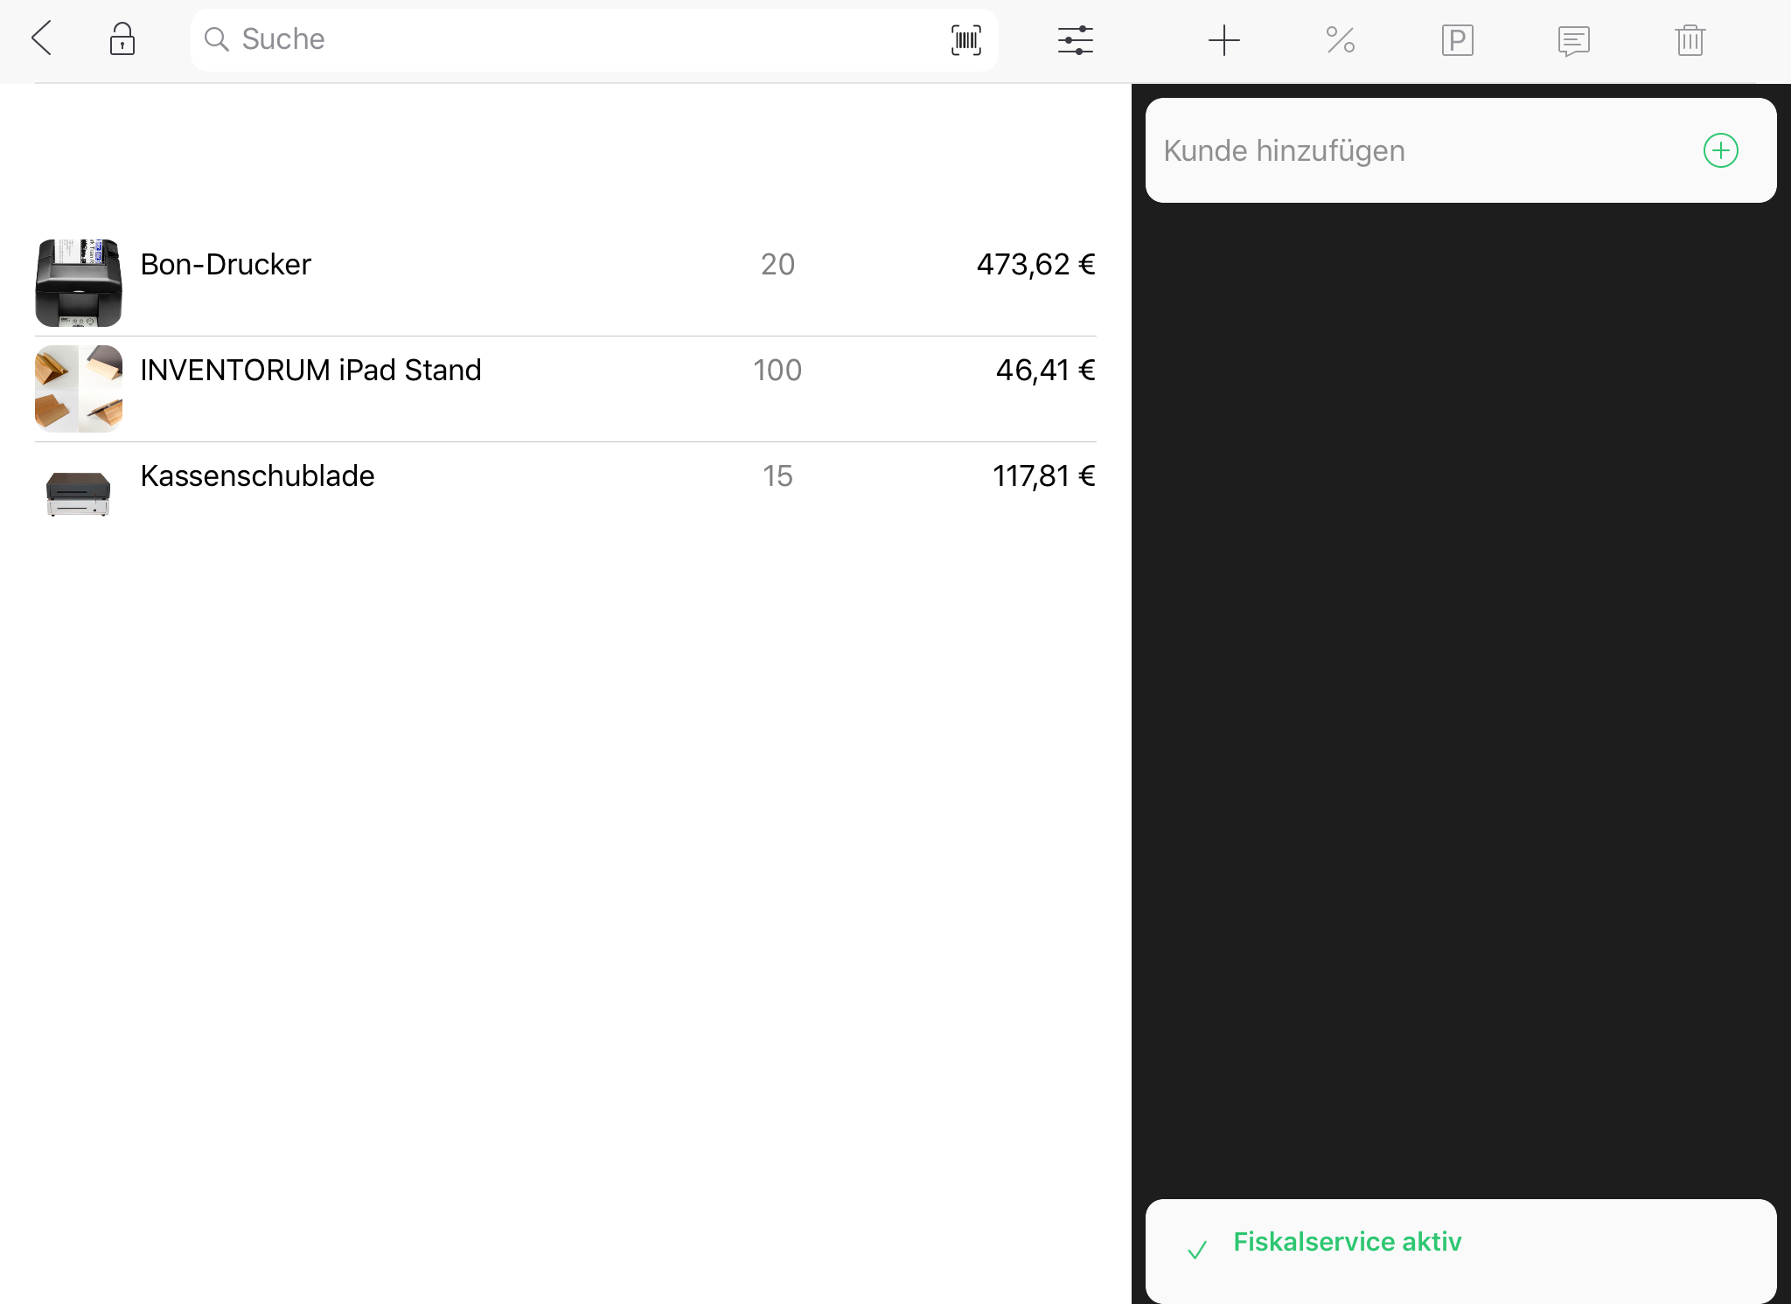The height and width of the screenshot is (1304, 1791).
Task: Click the iPad Stand stock quantity 100
Action: click(x=777, y=370)
